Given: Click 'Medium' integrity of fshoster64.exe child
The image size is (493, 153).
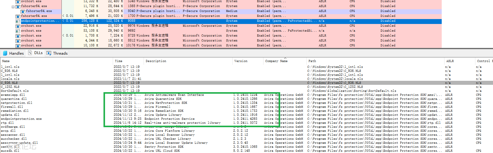Looking at the screenshot, I should (232, 11).
